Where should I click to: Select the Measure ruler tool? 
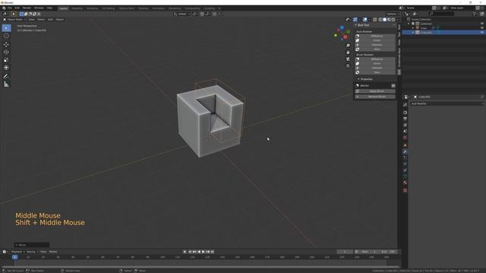click(6, 84)
